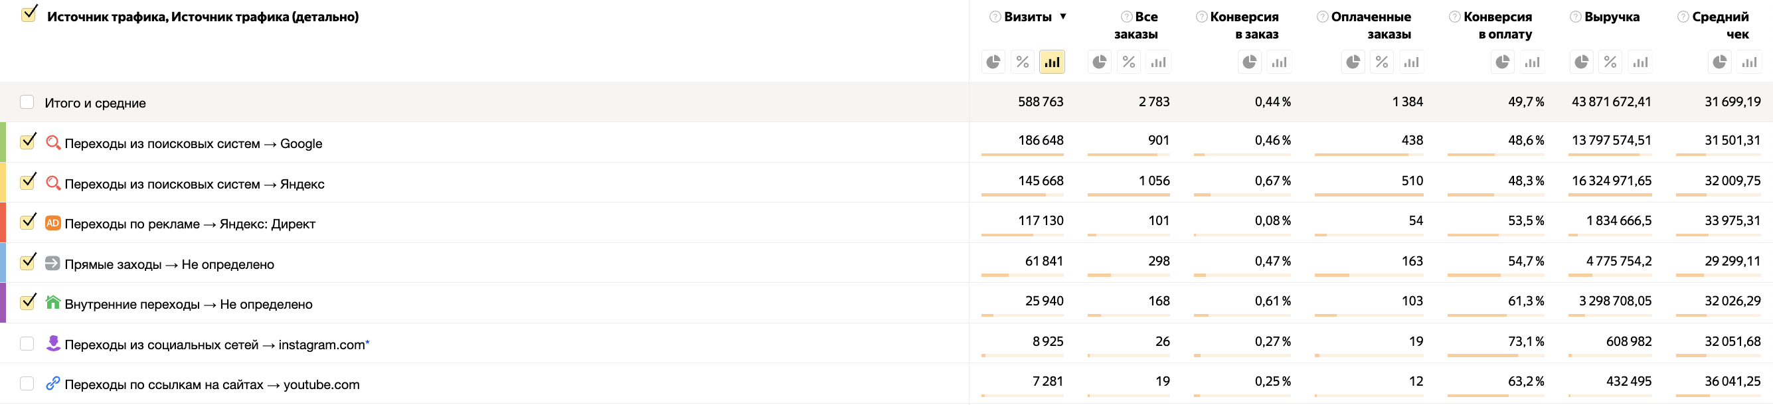Open Прямые заходы → Не определено row
The width and height of the screenshot is (1773, 405).
pyautogui.click(x=169, y=265)
